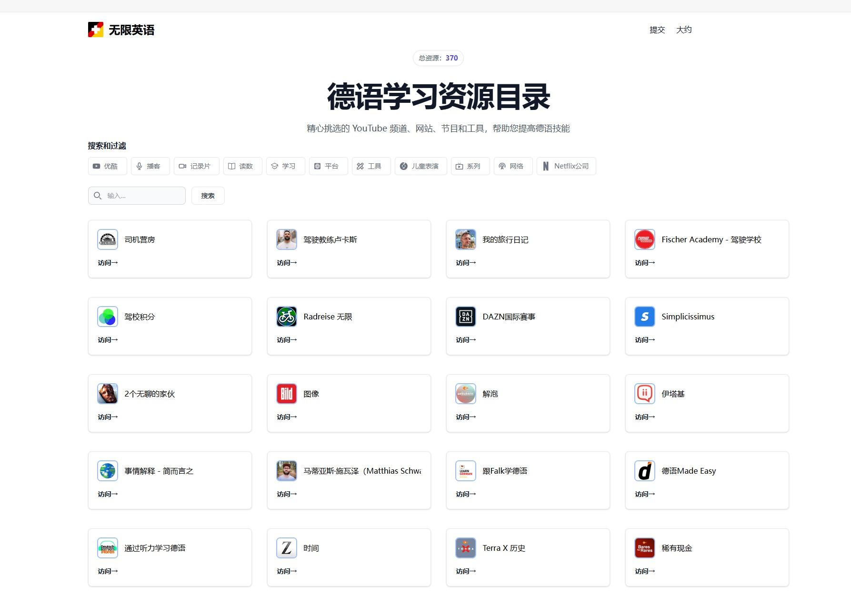851x596 pixels.
Task: Click the Fischer Academy red logo
Action: tap(644, 239)
